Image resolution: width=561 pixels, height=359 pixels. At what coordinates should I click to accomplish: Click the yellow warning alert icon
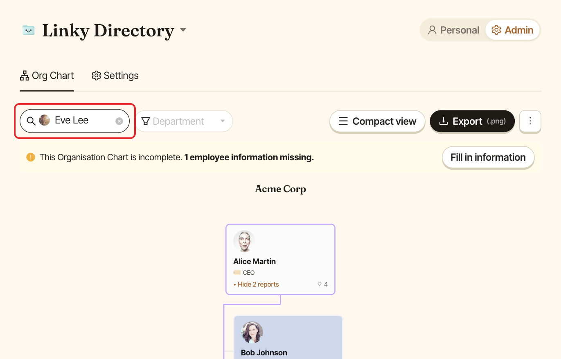tap(31, 157)
